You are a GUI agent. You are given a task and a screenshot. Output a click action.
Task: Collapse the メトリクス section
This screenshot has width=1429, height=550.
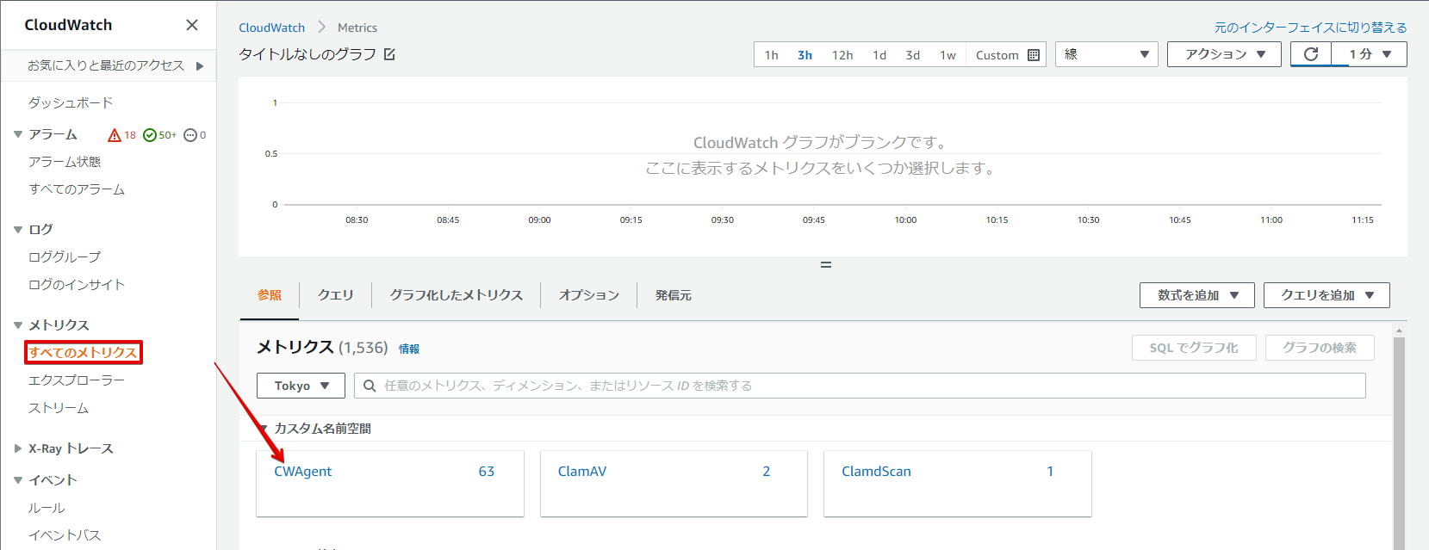(x=18, y=325)
